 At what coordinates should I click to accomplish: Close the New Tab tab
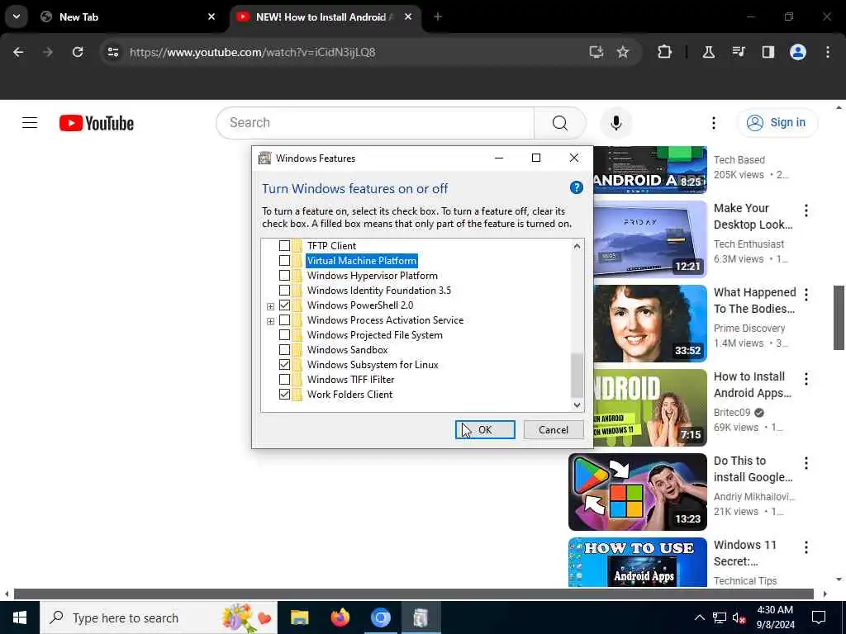pyautogui.click(x=211, y=17)
